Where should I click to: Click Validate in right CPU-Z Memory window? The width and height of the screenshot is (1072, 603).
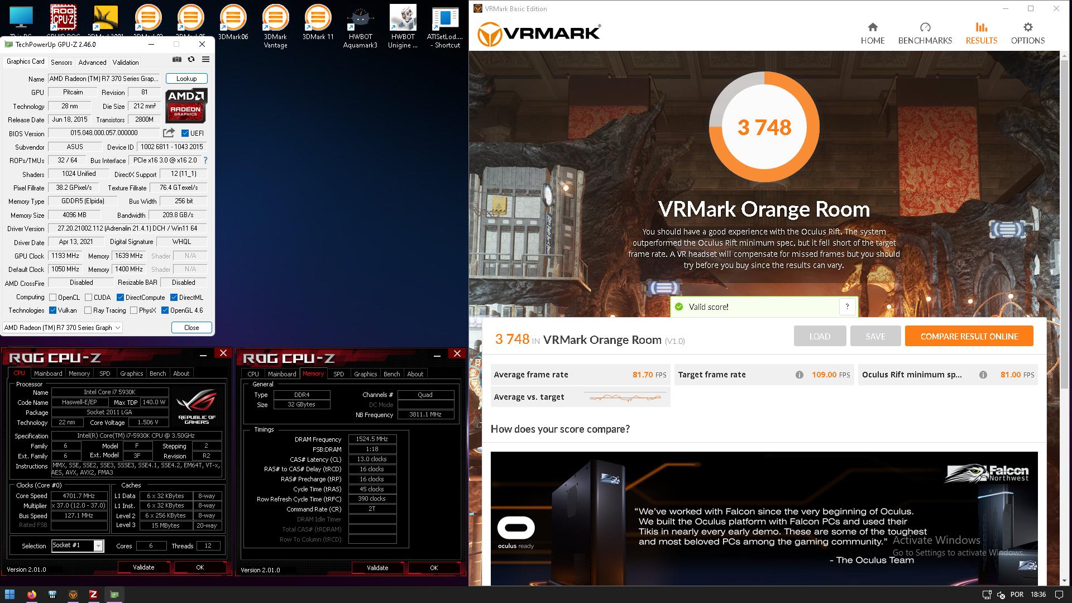pyautogui.click(x=377, y=568)
